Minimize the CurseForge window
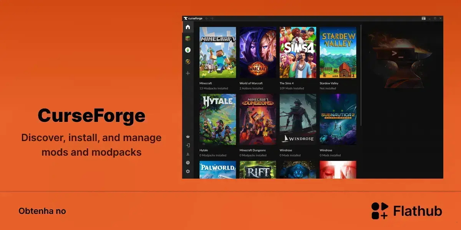The width and height of the screenshot is (461, 230). [x=429, y=18]
